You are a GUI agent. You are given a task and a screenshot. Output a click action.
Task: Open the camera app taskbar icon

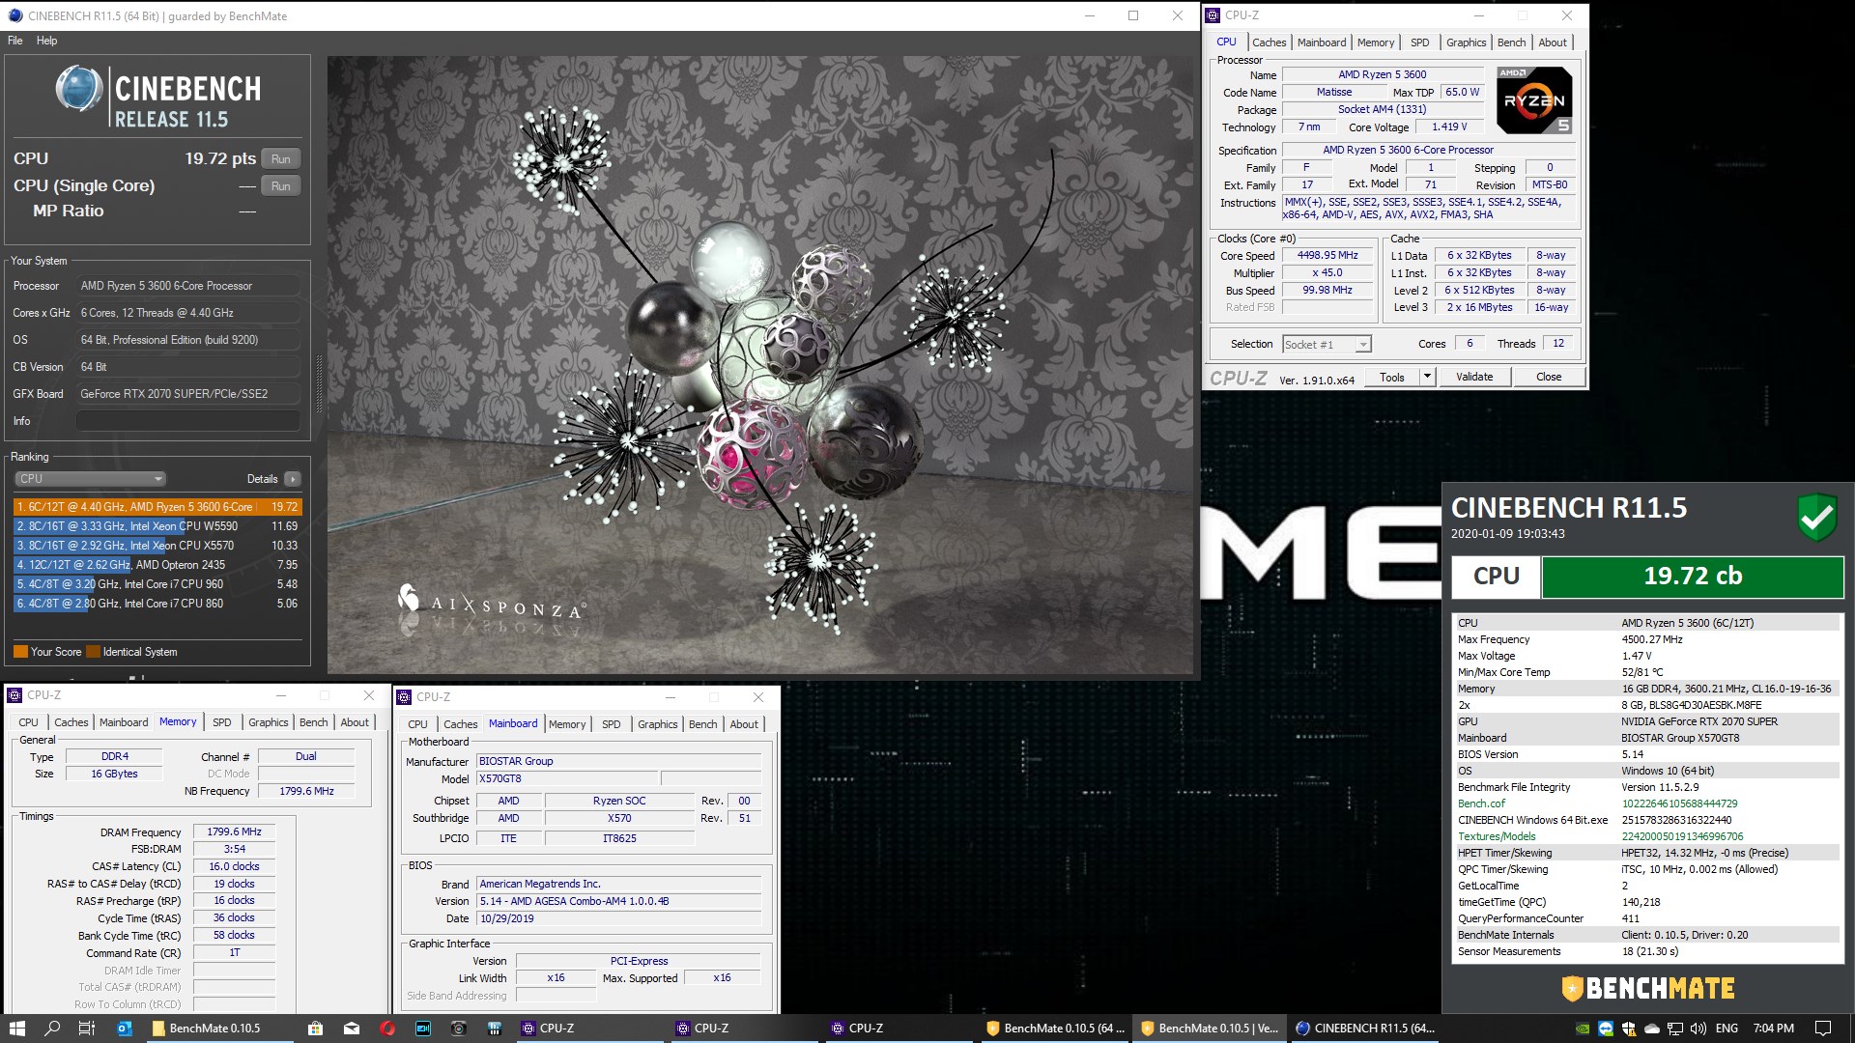[x=458, y=1029]
